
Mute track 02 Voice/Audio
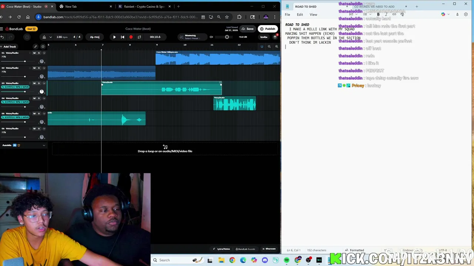(x=34, y=68)
